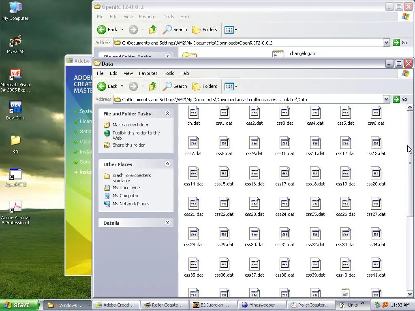Click Share this folder
This screenshot has height=311, width=415.
(x=128, y=145)
